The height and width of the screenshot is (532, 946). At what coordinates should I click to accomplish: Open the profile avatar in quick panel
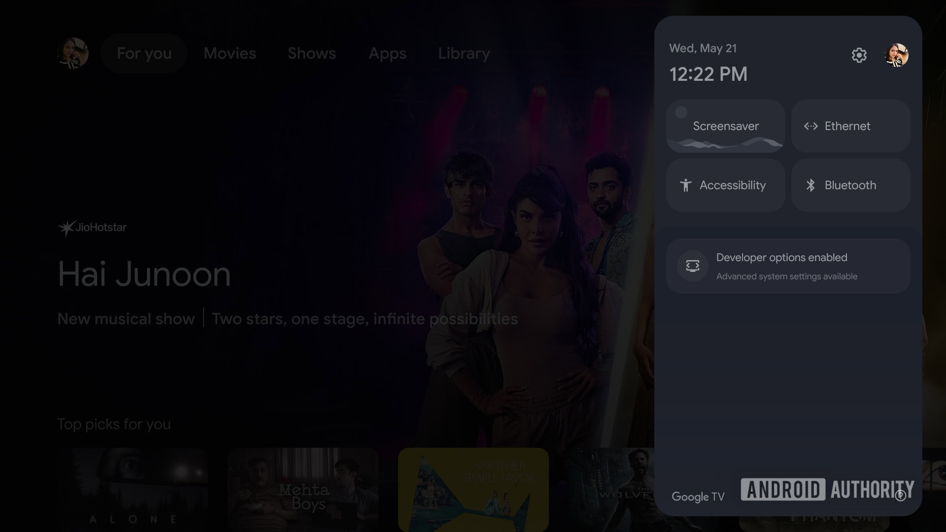(x=896, y=55)
